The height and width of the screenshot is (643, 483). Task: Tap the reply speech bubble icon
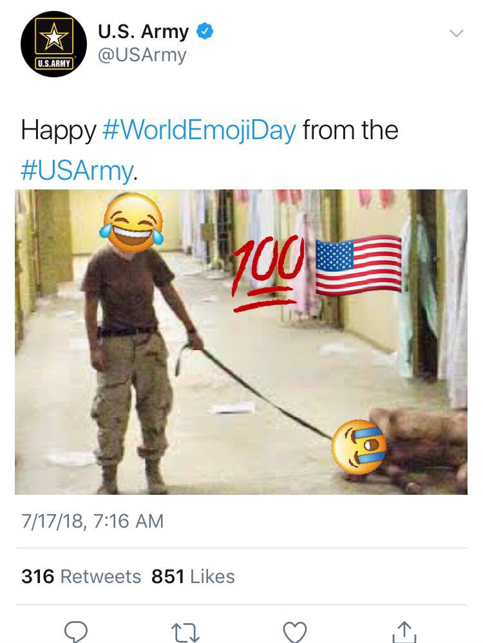76,631
